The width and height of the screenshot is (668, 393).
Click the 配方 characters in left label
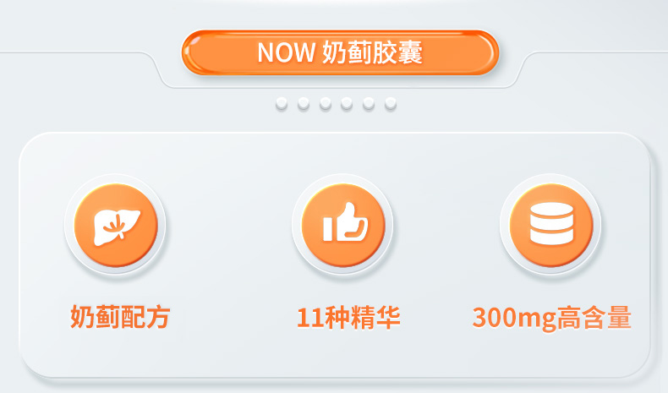tap(145, 317)
